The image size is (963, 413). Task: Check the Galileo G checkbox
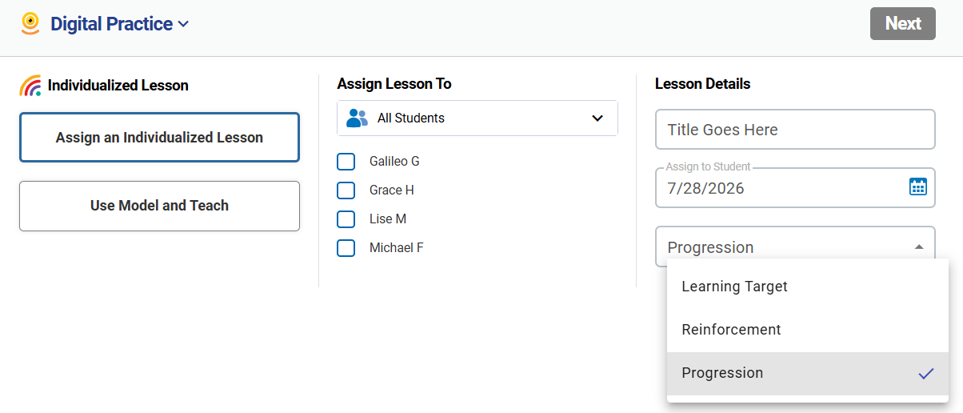click(x=346, y=162)
